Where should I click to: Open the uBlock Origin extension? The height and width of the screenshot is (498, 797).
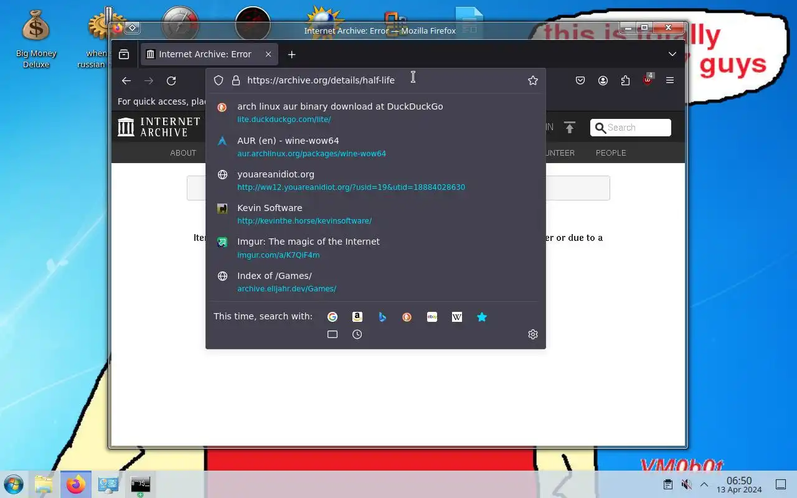point(648,80)
